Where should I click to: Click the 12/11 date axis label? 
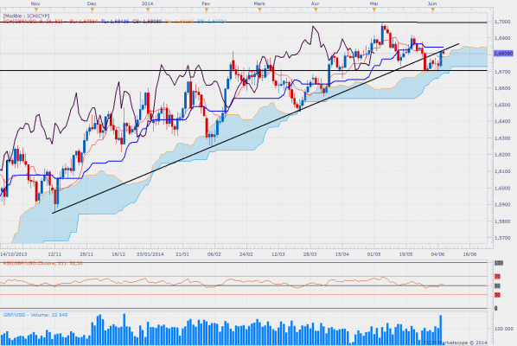coord(54,254)
